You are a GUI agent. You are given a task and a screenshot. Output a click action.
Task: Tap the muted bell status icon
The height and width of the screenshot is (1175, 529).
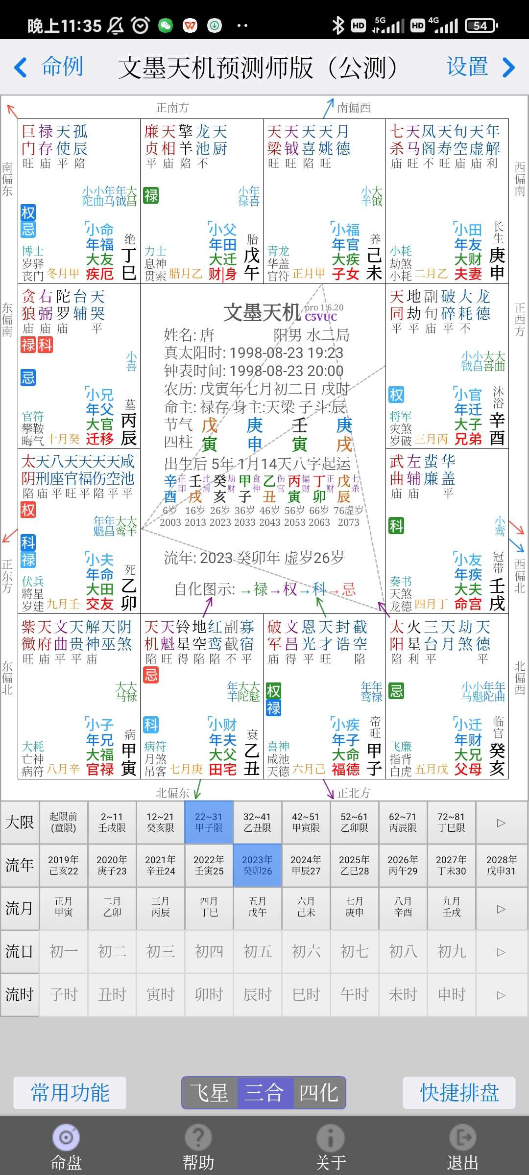[116, 25]
